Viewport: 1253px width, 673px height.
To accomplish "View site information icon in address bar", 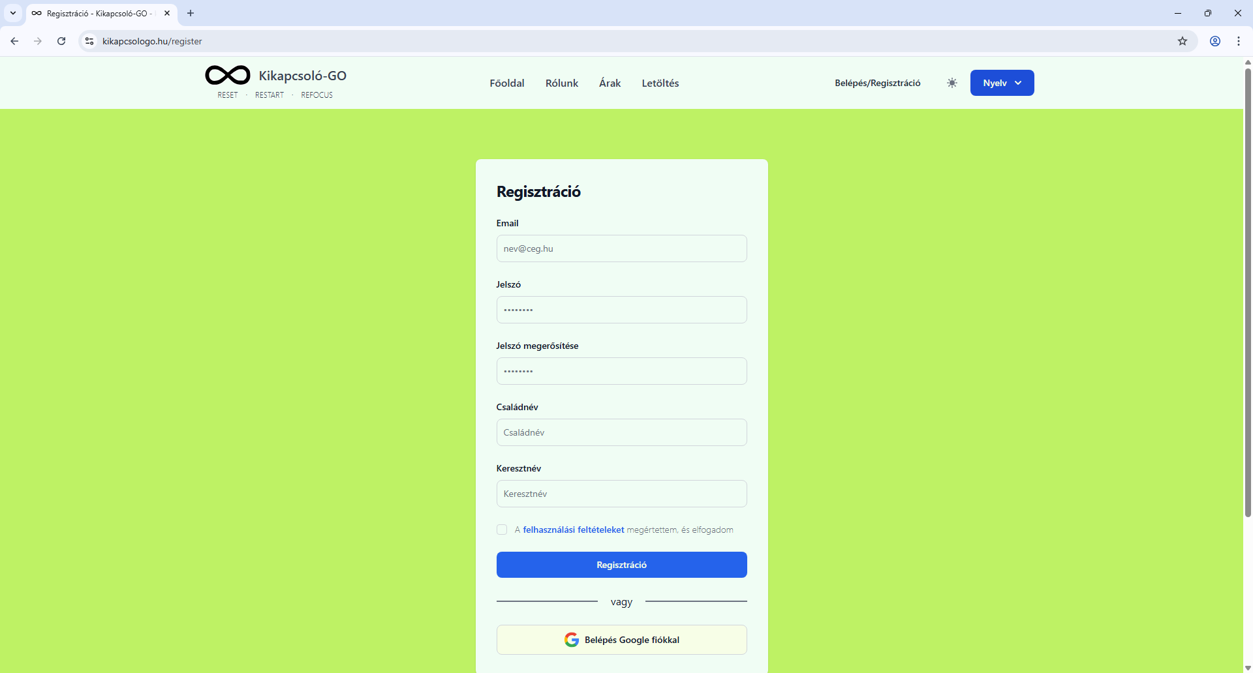I will 89,41.
